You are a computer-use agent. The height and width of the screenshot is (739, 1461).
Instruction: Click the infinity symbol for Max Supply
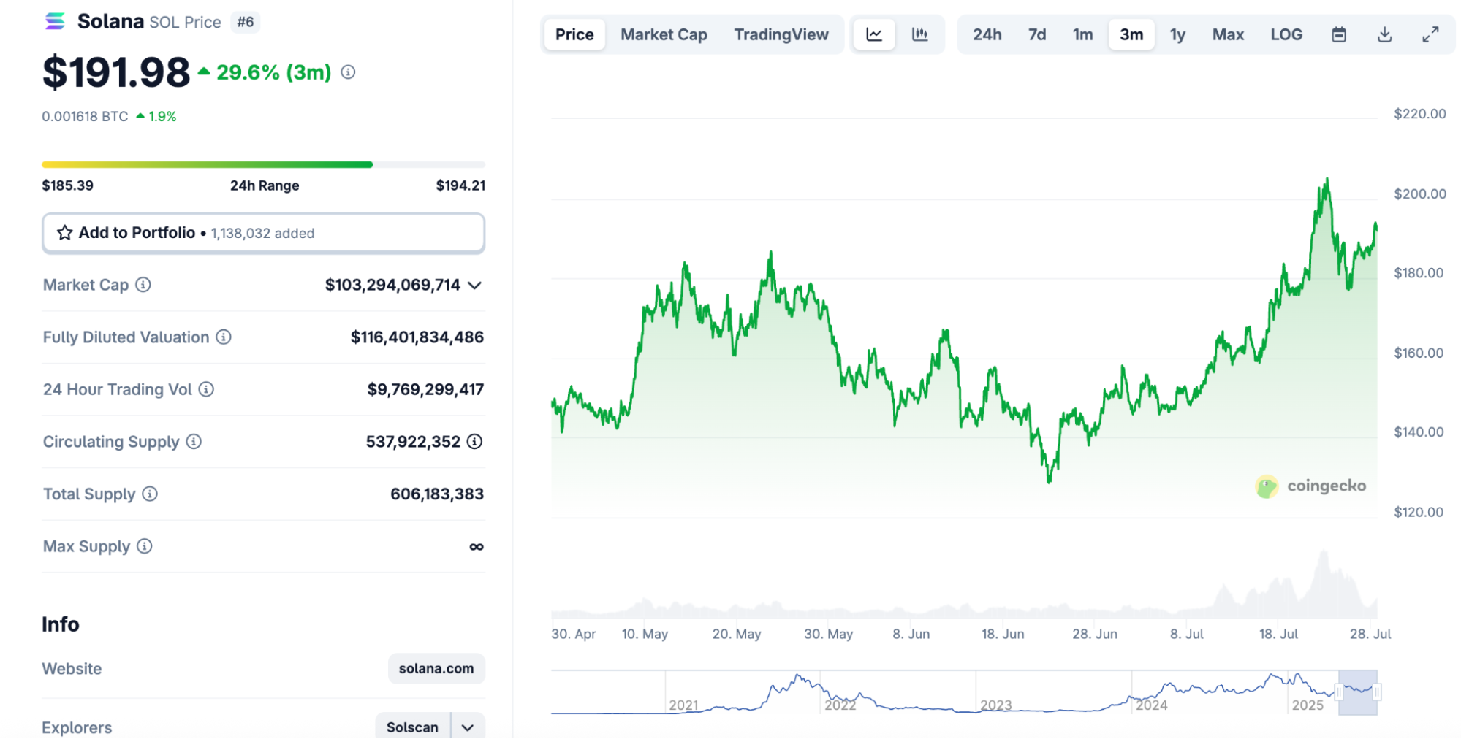477,547
